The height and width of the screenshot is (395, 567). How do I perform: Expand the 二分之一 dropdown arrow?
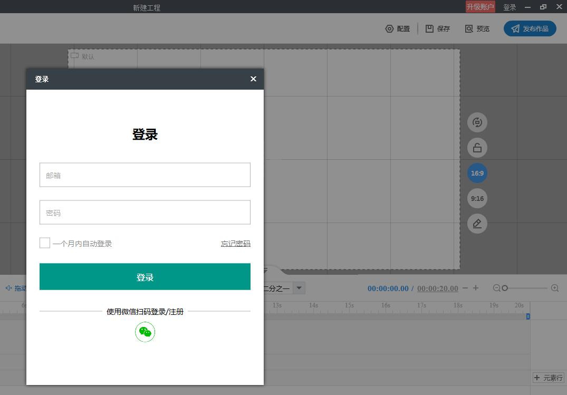point(299,288)
